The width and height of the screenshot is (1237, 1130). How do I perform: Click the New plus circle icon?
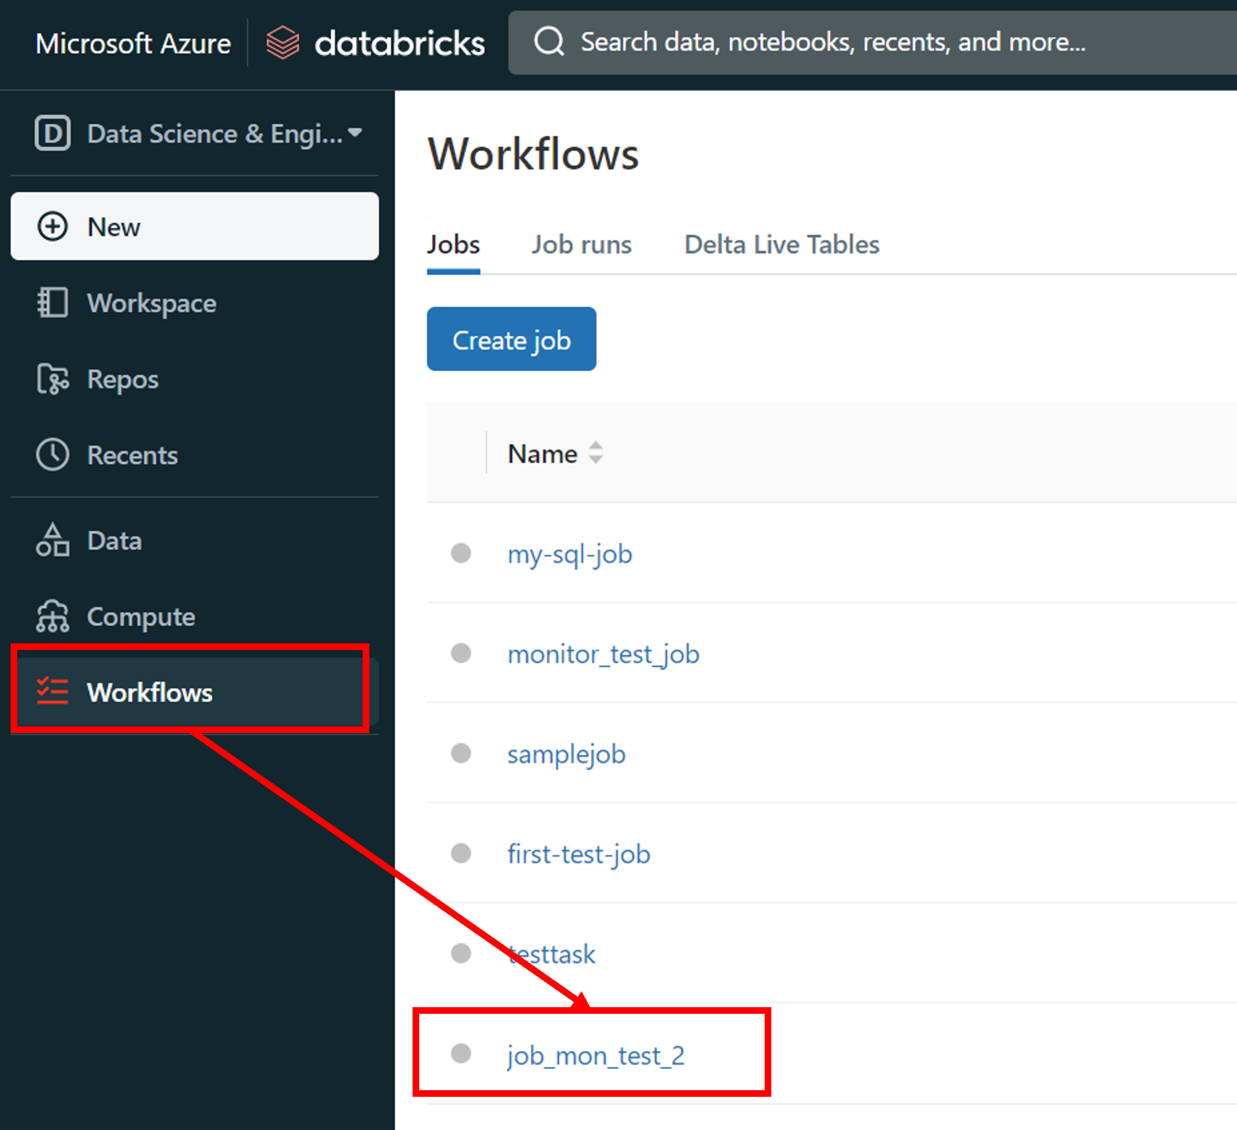52,226
